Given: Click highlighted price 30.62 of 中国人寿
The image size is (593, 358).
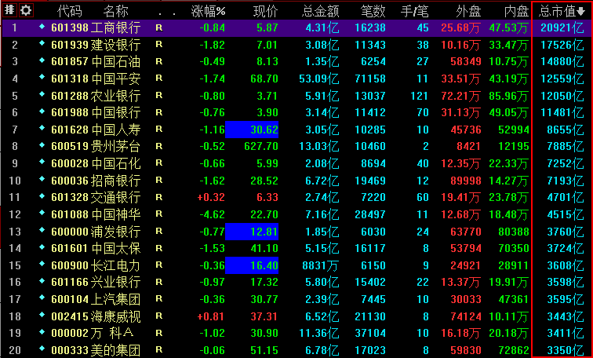Looking at the screenshot, I should (252, 130).
